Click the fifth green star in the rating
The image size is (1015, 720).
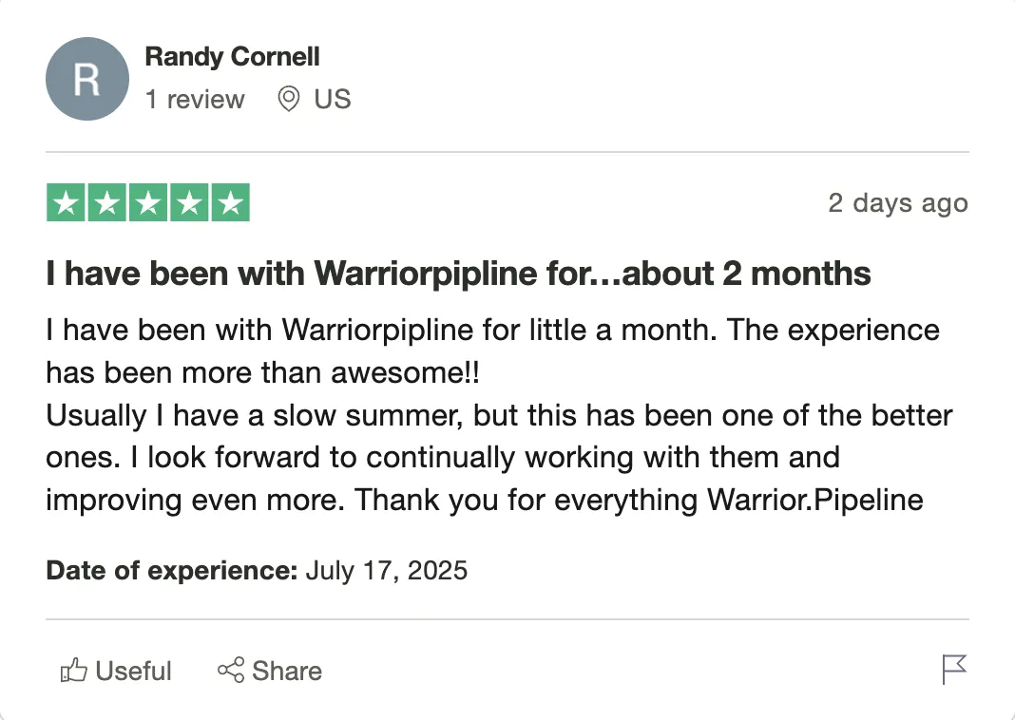(x=230, y=202)
